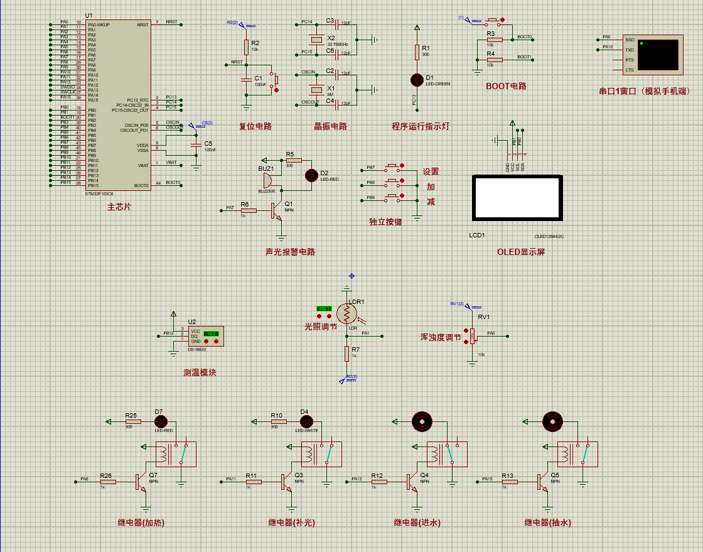
Task: Click the 继电器(抽水) label
Action: [x=548, y=523]
